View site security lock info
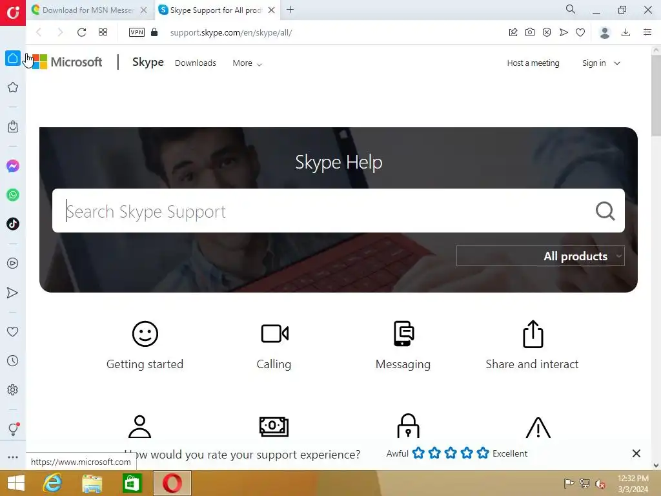661x496 pixels. coord(154,32)
